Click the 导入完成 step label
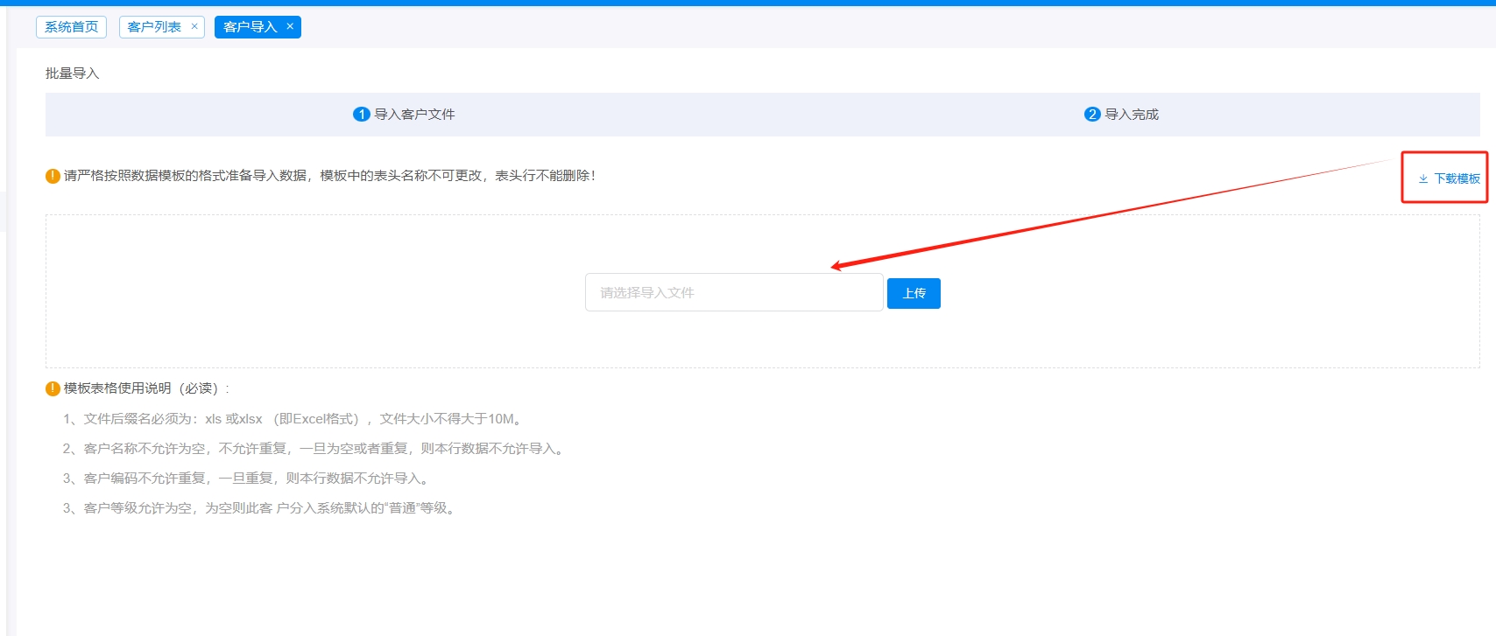This screenshot has width=1496, height=636. click(x=1132, y=115)
